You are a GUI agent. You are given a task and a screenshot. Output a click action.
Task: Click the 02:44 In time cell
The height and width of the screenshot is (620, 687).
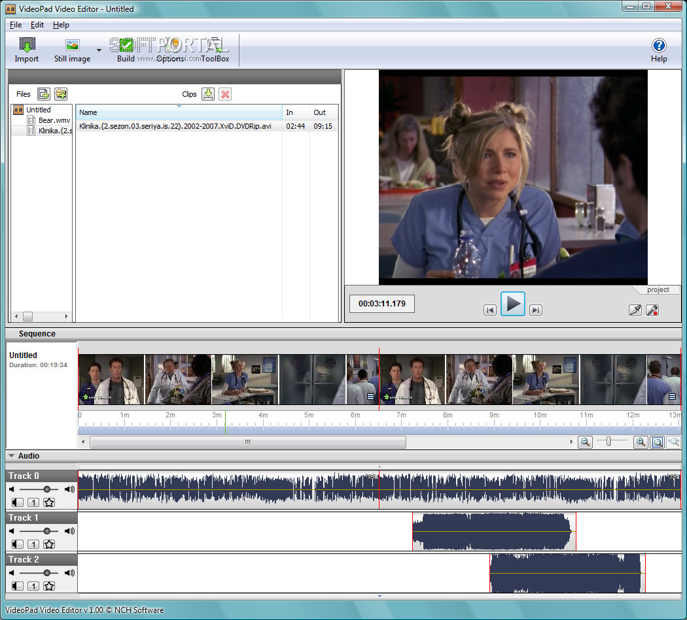(295, 126)
